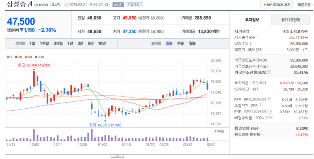Viewport: 314px width, 159px height.
Task: Click the 외국인보유주식수 value 28,045,383
Action: [299, 67]
